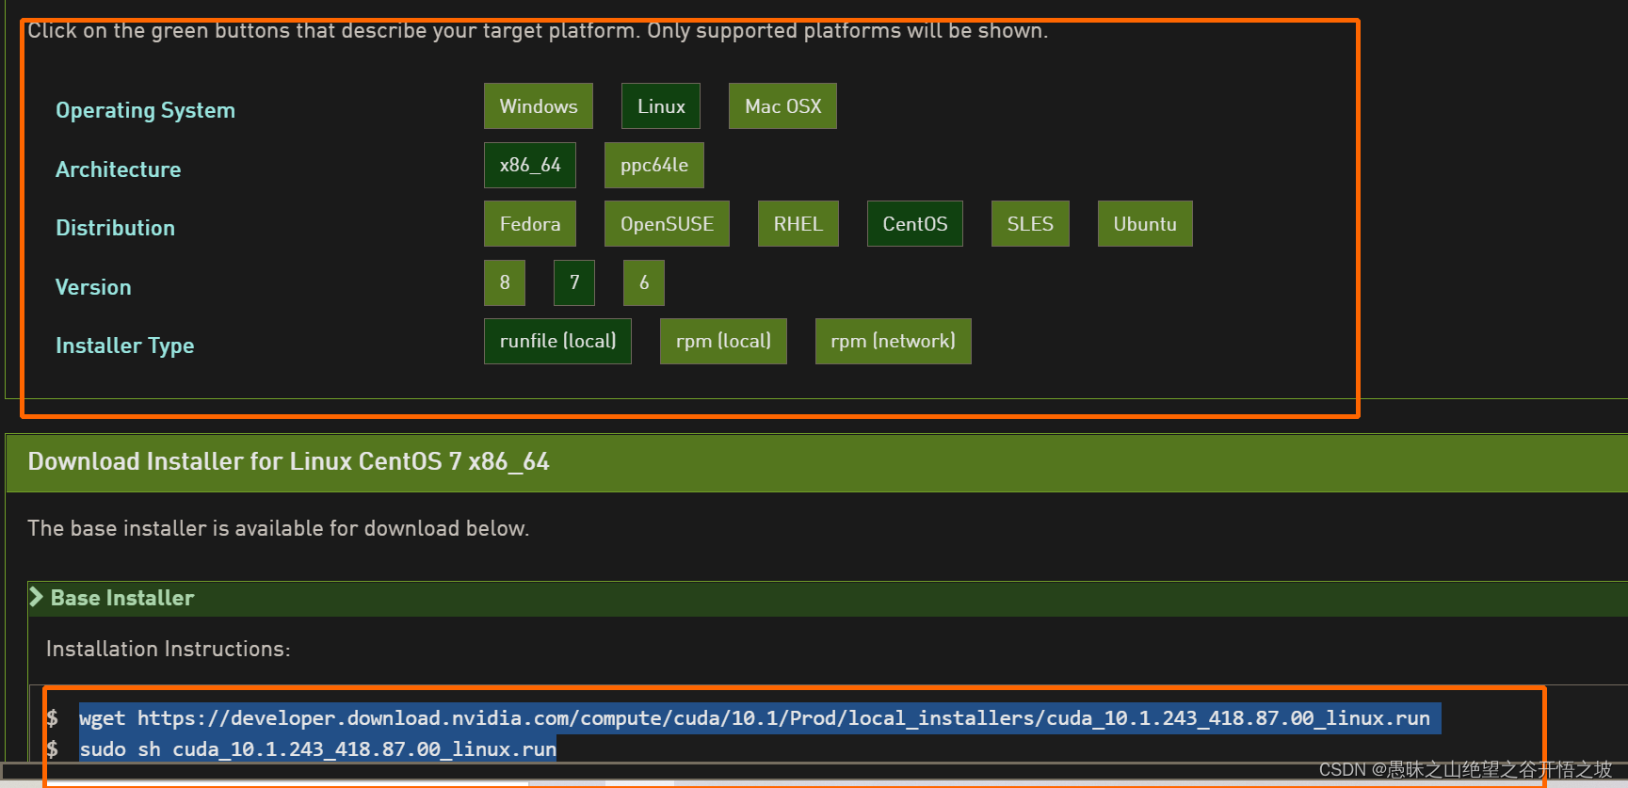Select the RHEL distribution button
Screen dimensions: 1628x788
coord(798,224)
